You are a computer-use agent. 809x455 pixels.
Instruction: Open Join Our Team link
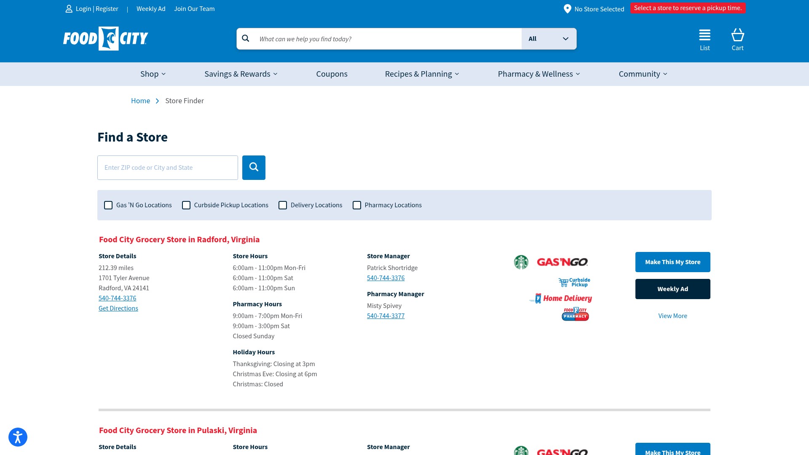(194, 9)
